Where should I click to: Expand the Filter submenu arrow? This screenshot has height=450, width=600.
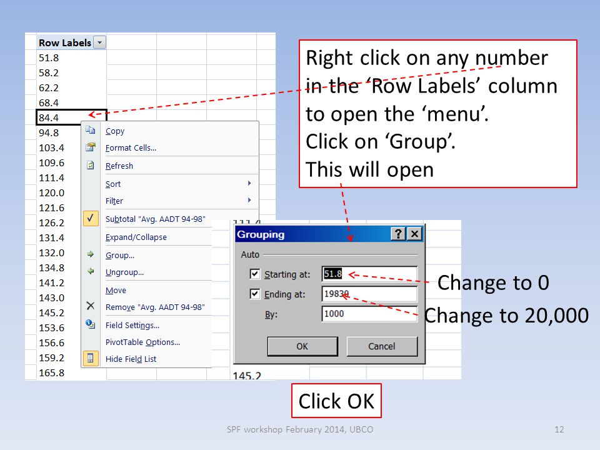point(249,200)
